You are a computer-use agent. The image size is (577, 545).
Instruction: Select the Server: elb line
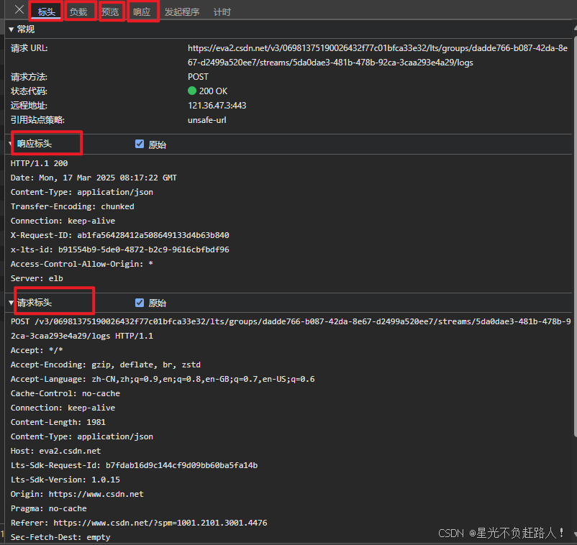(x=37, y=278)
